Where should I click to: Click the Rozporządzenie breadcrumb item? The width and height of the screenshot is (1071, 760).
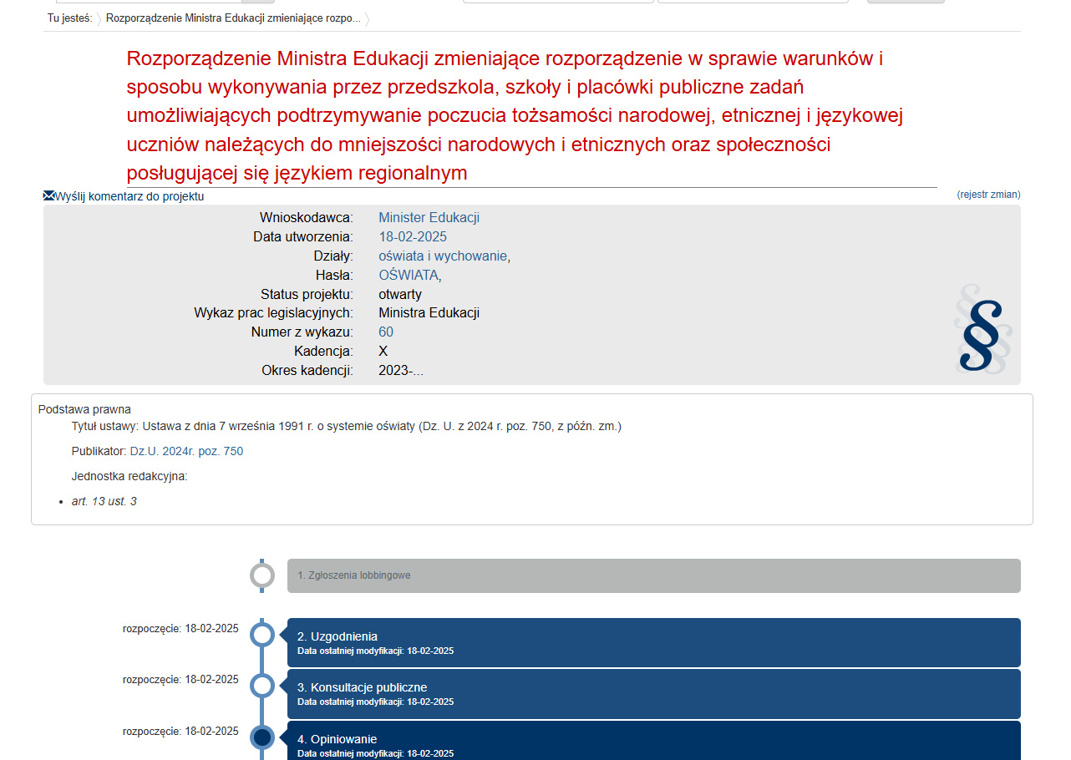click(233, 18)
